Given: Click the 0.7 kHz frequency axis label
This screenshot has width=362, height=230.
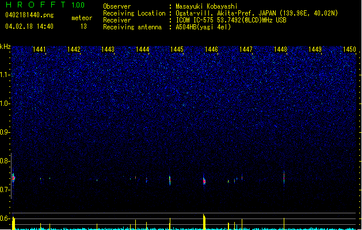Looking at the screenshot, I should tap(5, 190).
